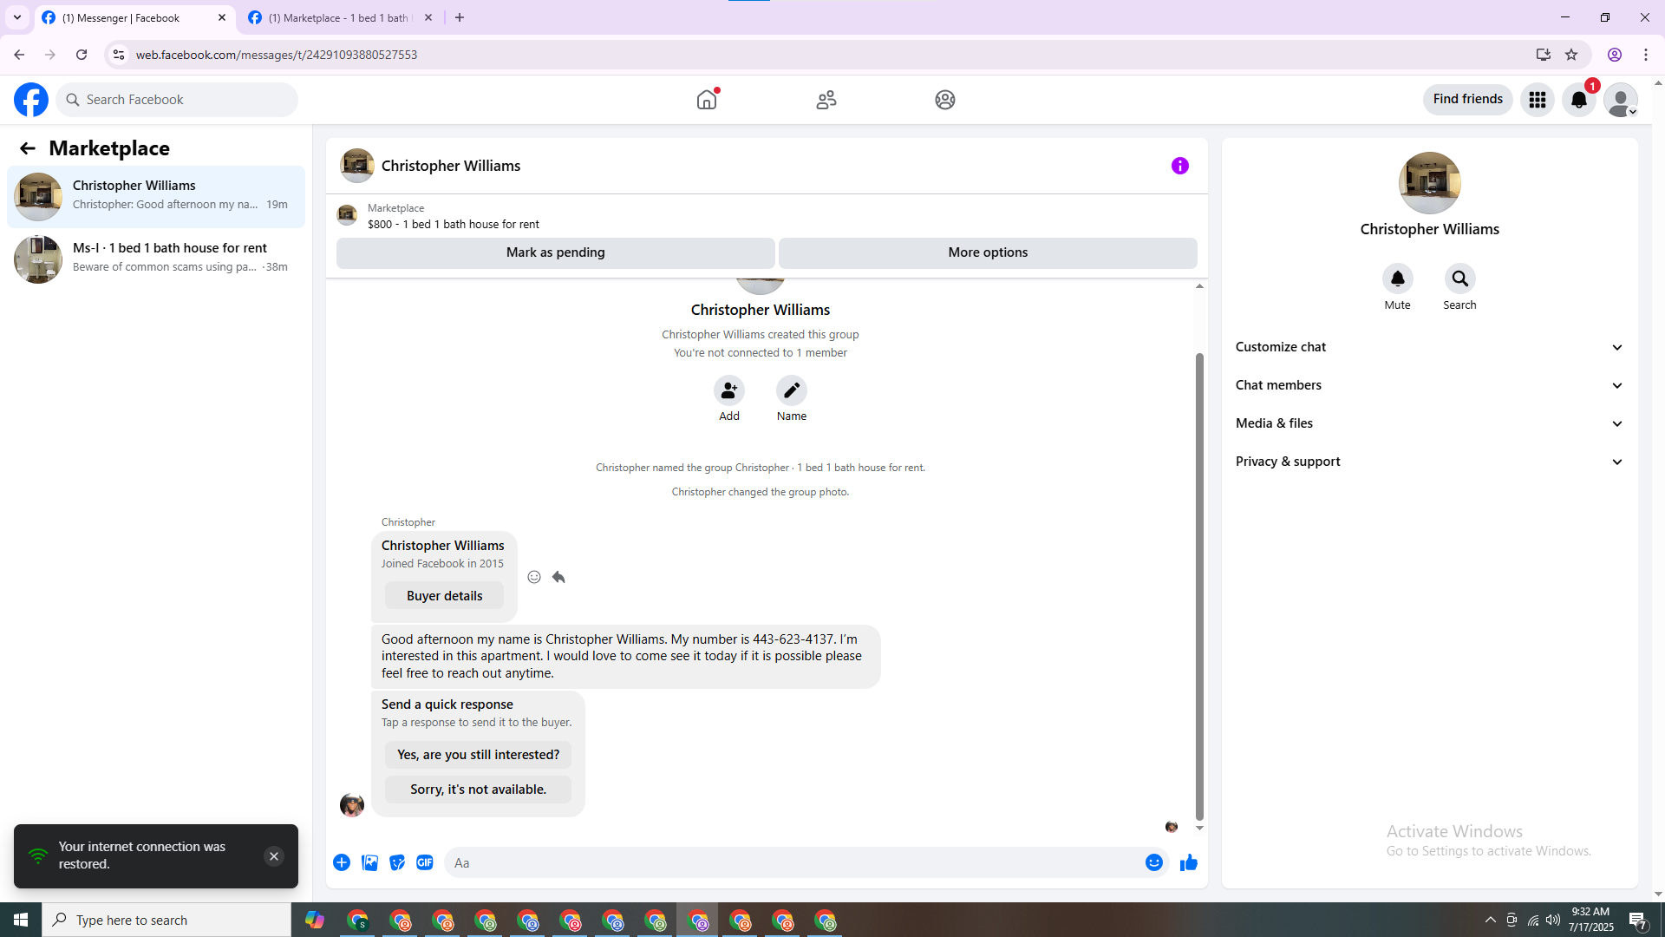Open the notifications bell
The width and height of the screenshot is (1665, 937).
tap(1579, 100)
